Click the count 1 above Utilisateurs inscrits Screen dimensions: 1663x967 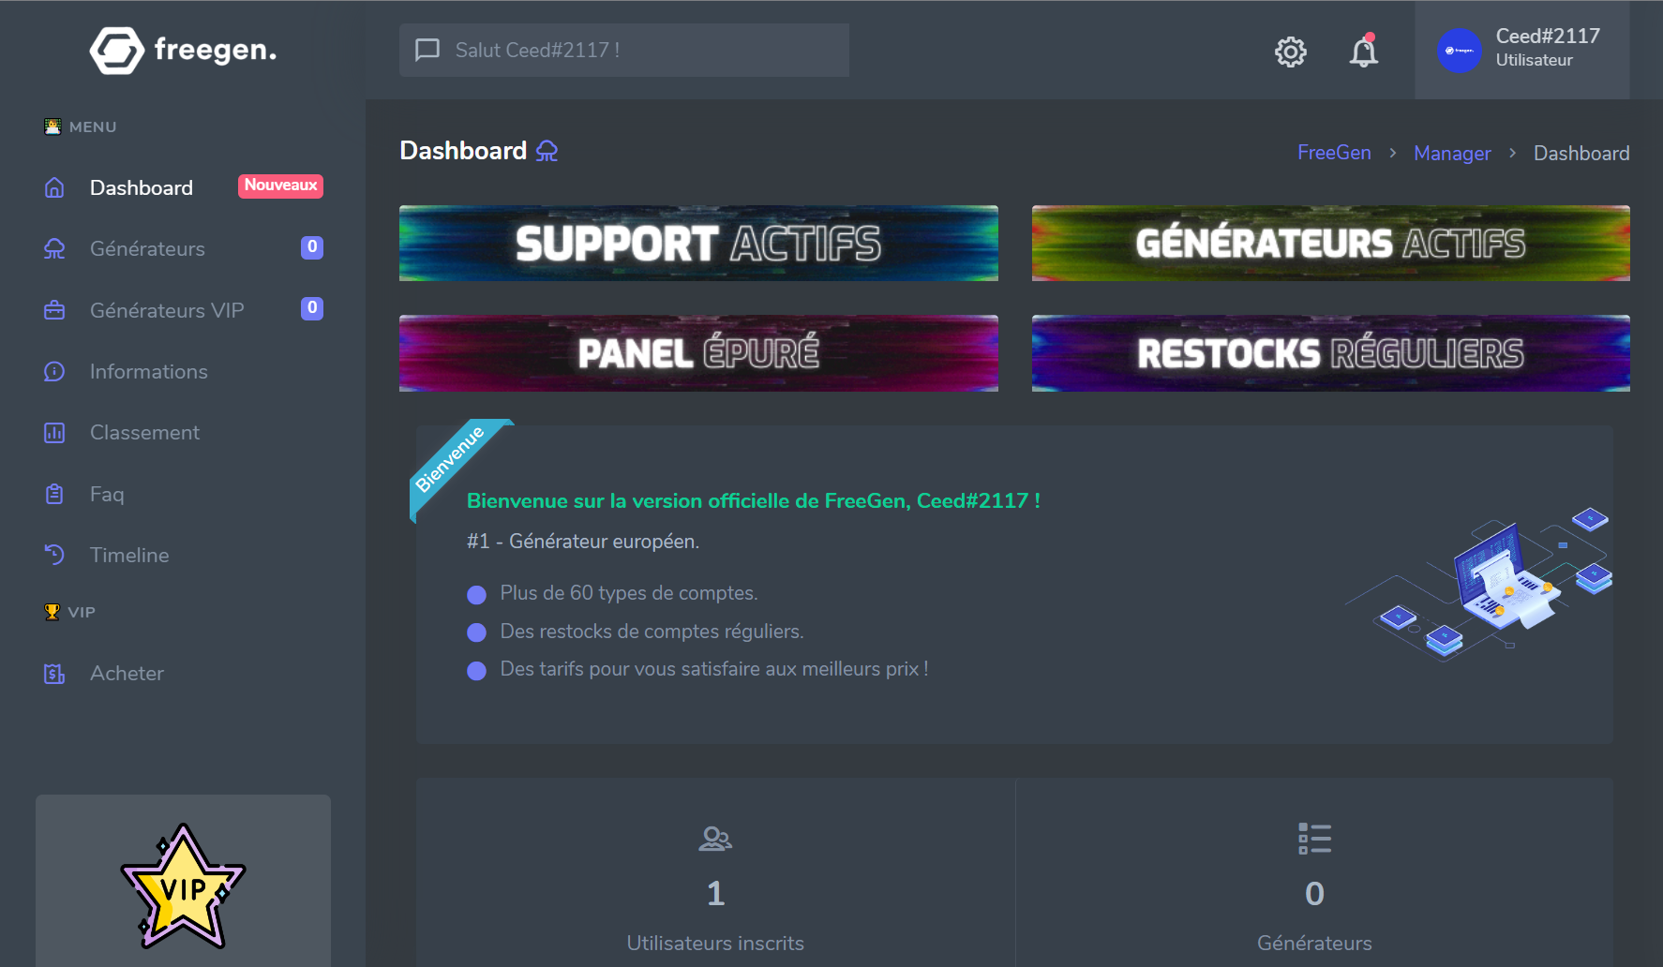point(715,894)
